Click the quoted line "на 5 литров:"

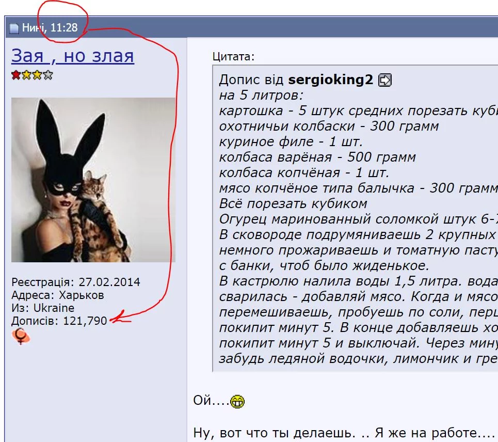[x=262, y=96]
